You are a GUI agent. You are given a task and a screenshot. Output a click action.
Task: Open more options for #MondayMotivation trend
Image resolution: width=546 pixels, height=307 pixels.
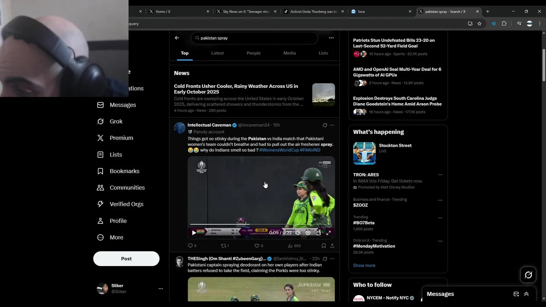440,241
